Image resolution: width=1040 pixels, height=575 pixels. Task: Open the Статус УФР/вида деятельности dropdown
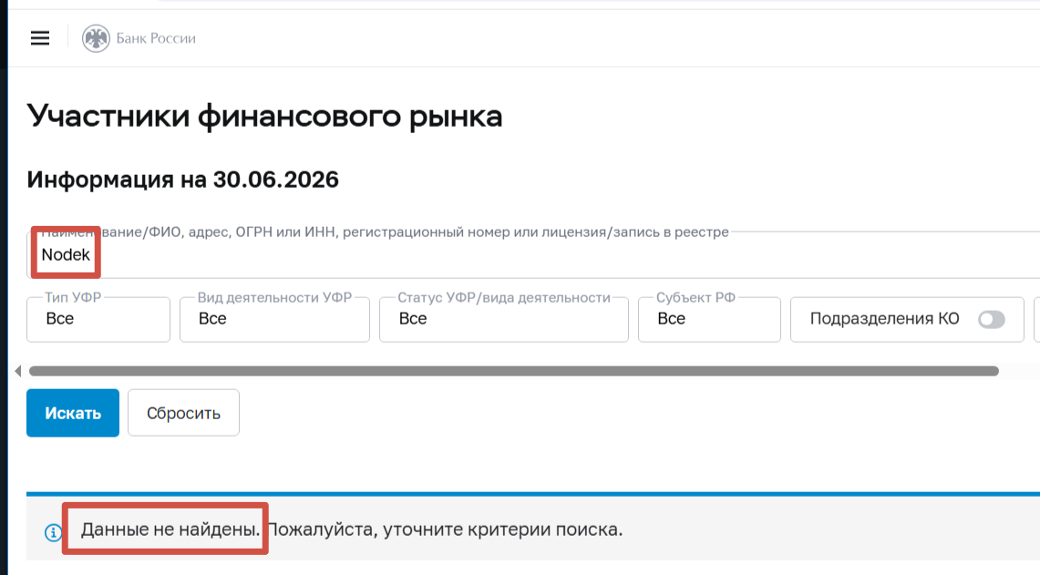[x=504, y=319]
